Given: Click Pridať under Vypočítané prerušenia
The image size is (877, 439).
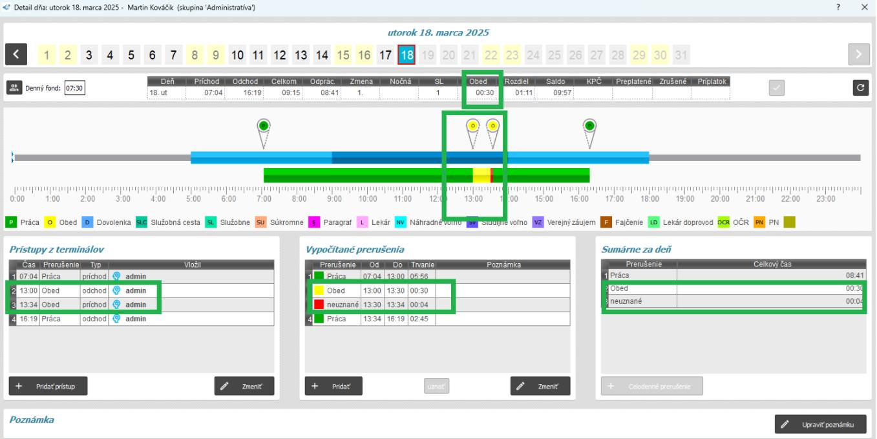Looking at the screenshot, I should [333, 386].
